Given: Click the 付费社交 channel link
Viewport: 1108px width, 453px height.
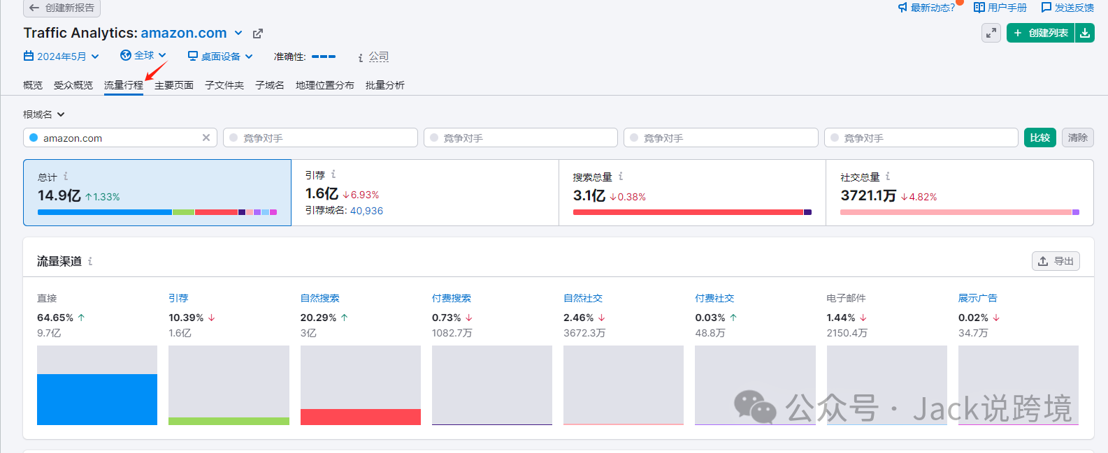Looking at the screenshot, I should tap(714, 298).
